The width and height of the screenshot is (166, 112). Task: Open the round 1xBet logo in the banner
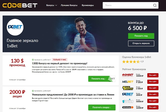pos(15,27)
